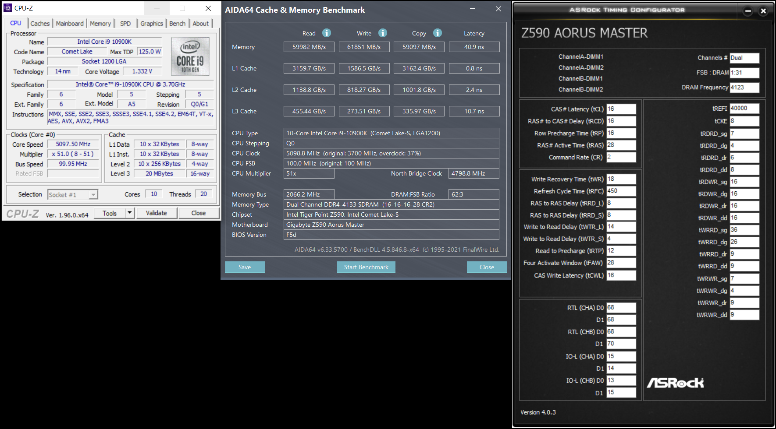The width and height of the screenshot is (776, 429).
Task: Click the Intel Core i9 logo in CPU-Z
Action: pyautogui.click(x=190, y=56)
